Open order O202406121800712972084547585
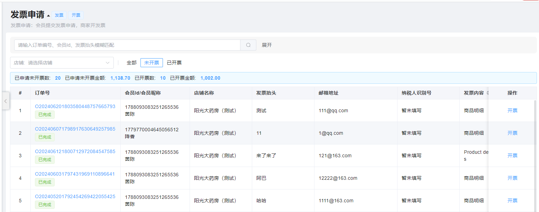 (75, 151)
